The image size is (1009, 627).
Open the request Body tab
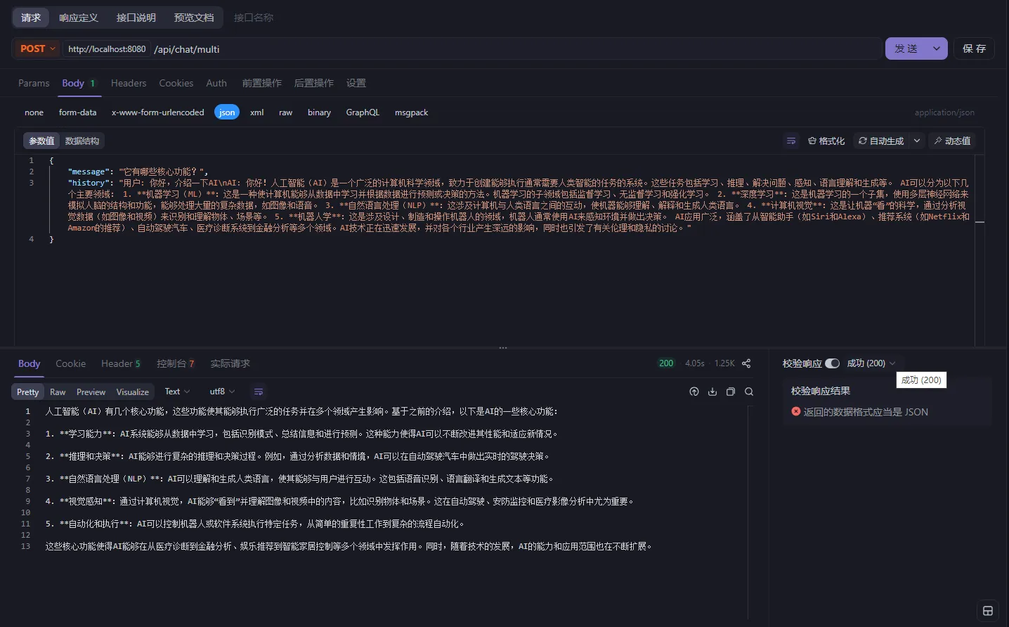79,83
